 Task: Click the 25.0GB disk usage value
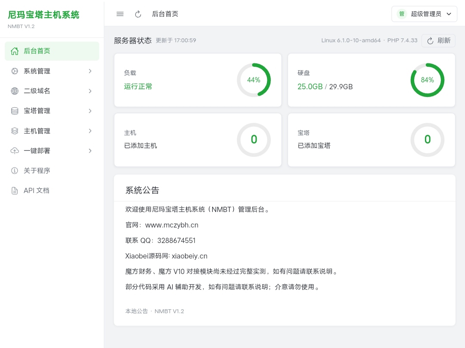pos(310,87)
